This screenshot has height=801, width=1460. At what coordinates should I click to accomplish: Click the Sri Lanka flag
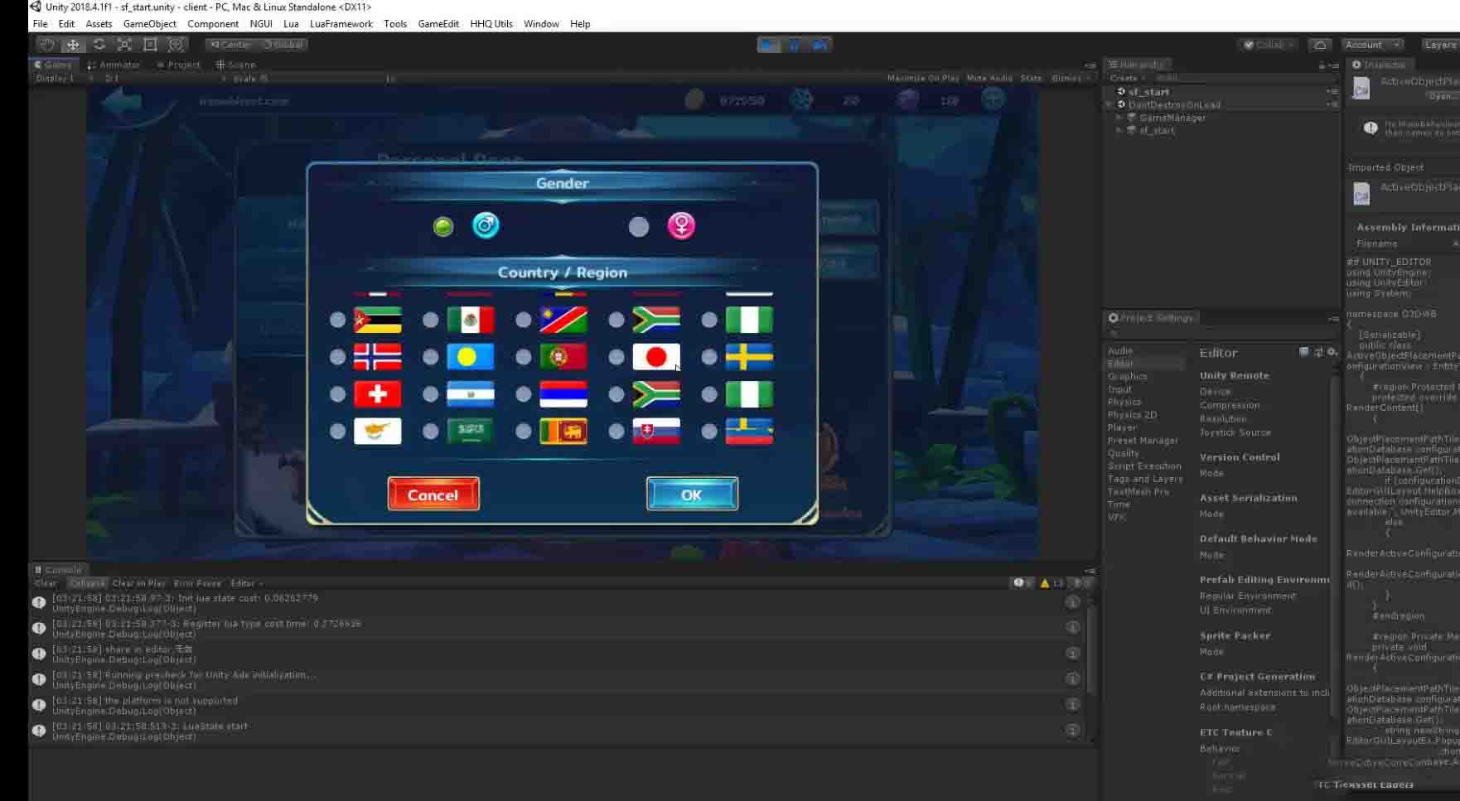coord(563,432)
